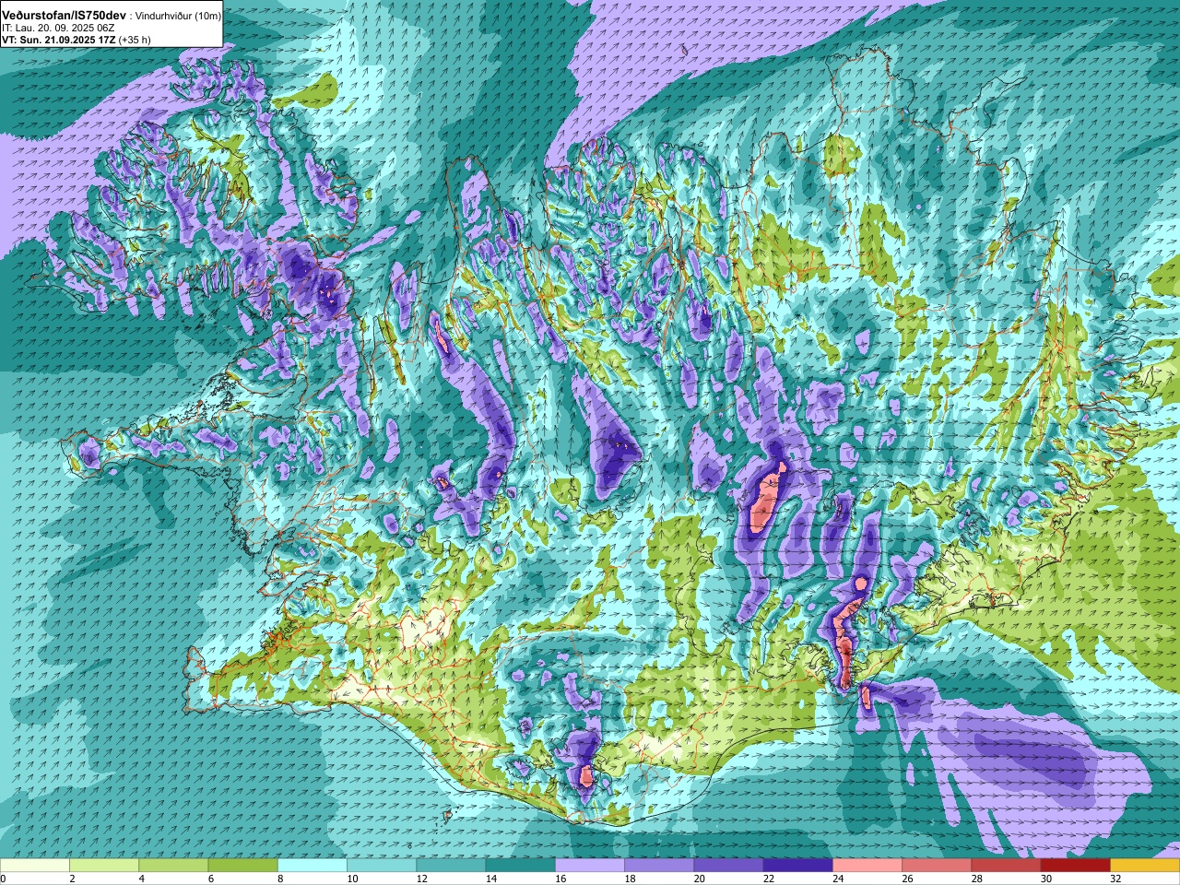Click the legend scale number 18
Viewport: 1180px width, 885px height.
click(x=630, y=879)
